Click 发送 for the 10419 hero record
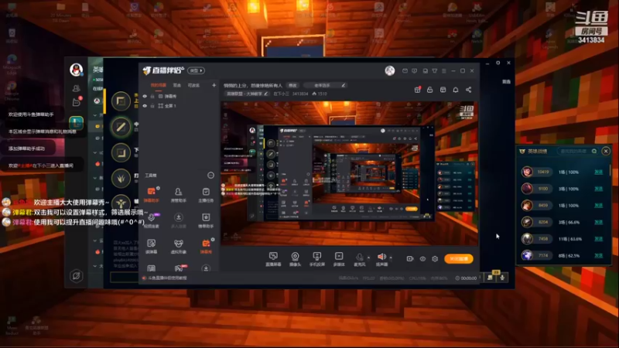 tap(598, 172)
